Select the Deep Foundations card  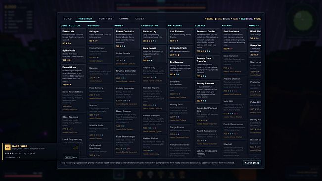click(x=73, y=100)
